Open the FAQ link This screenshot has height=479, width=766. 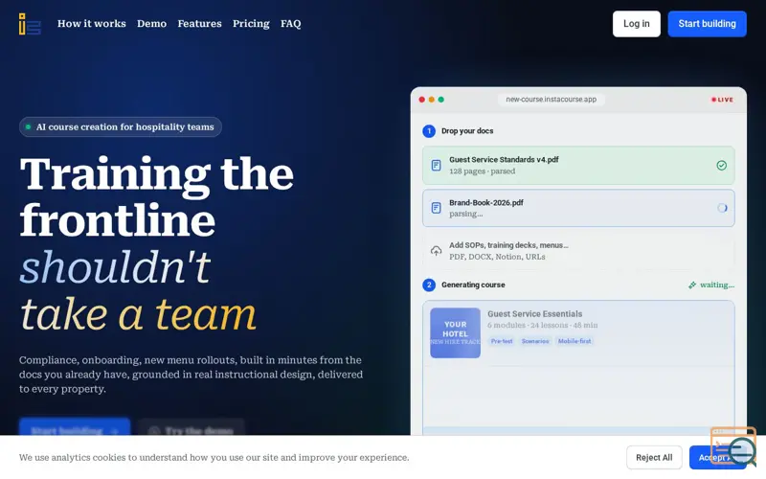click(x=291, y=23)
